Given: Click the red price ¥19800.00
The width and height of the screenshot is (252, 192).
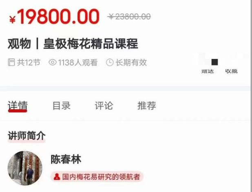Looking at the screenshot, I should tap(54, 17).
